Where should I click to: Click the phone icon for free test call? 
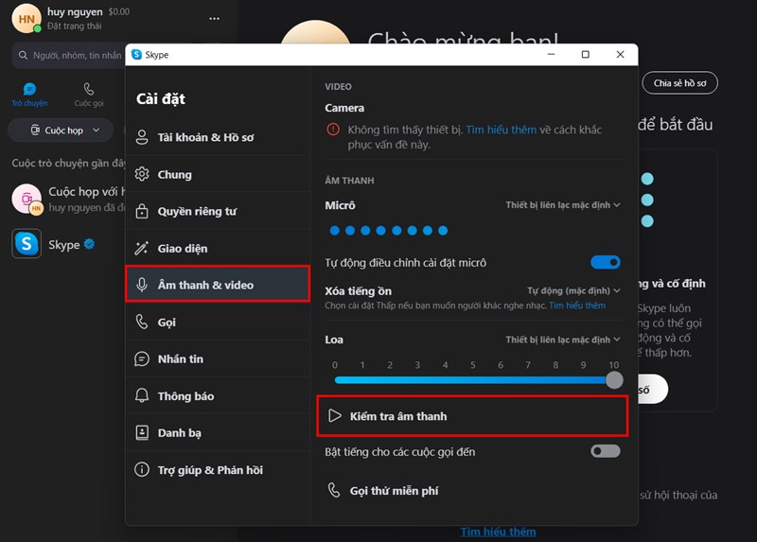(x=334, y=490)
